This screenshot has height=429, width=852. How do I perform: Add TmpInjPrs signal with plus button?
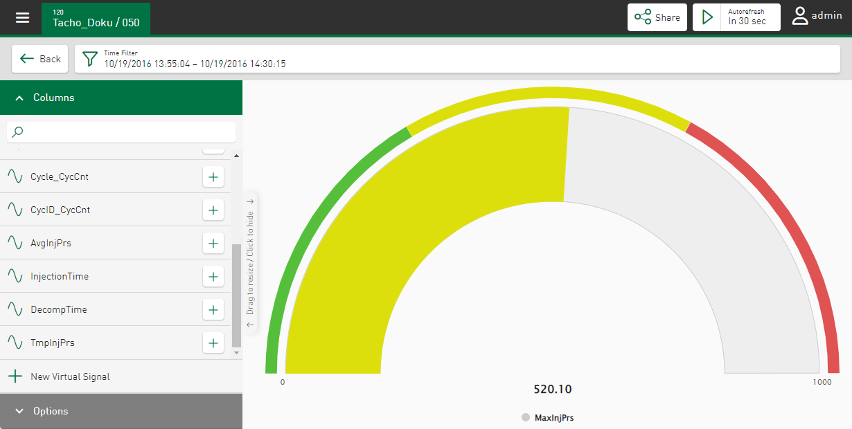coord(213,343)
